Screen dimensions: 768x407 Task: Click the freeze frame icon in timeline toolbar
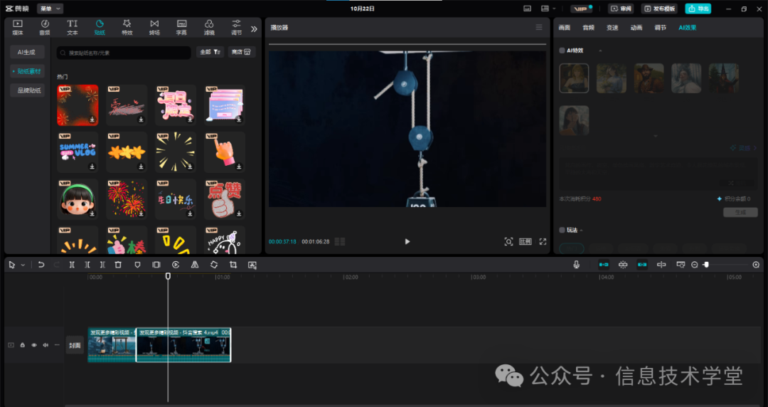click(156, 265)
